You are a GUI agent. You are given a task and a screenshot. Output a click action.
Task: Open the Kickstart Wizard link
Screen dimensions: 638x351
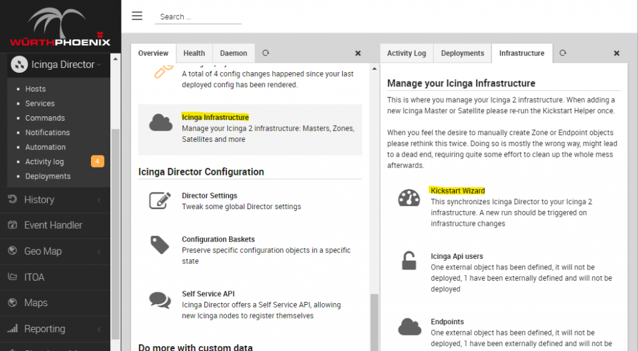tap(457, 191)
